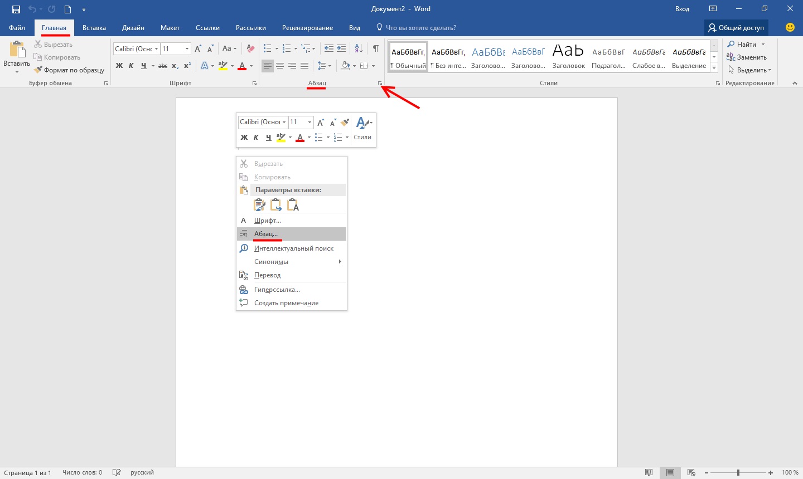Click Заменить (Replace) button
The width and height of the screenshot is (803, 479).
pos(747,57)
